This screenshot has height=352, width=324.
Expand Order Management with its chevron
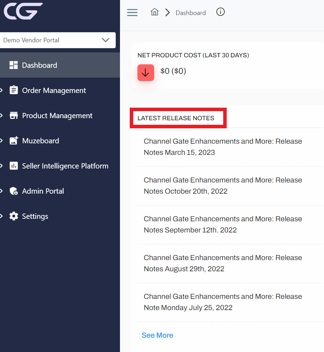click(x=1, y=90)
